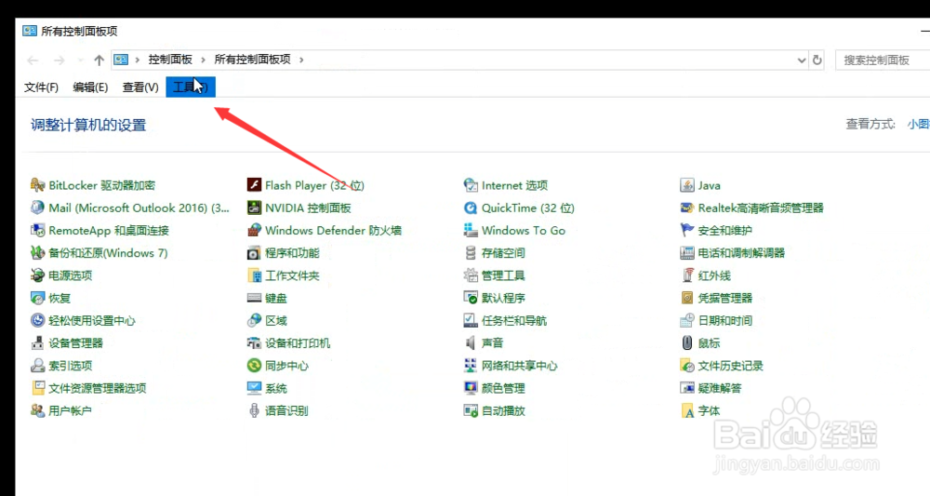Open the 安全和维护 flag icon
The image size is (930, 496).
[687, 230]
